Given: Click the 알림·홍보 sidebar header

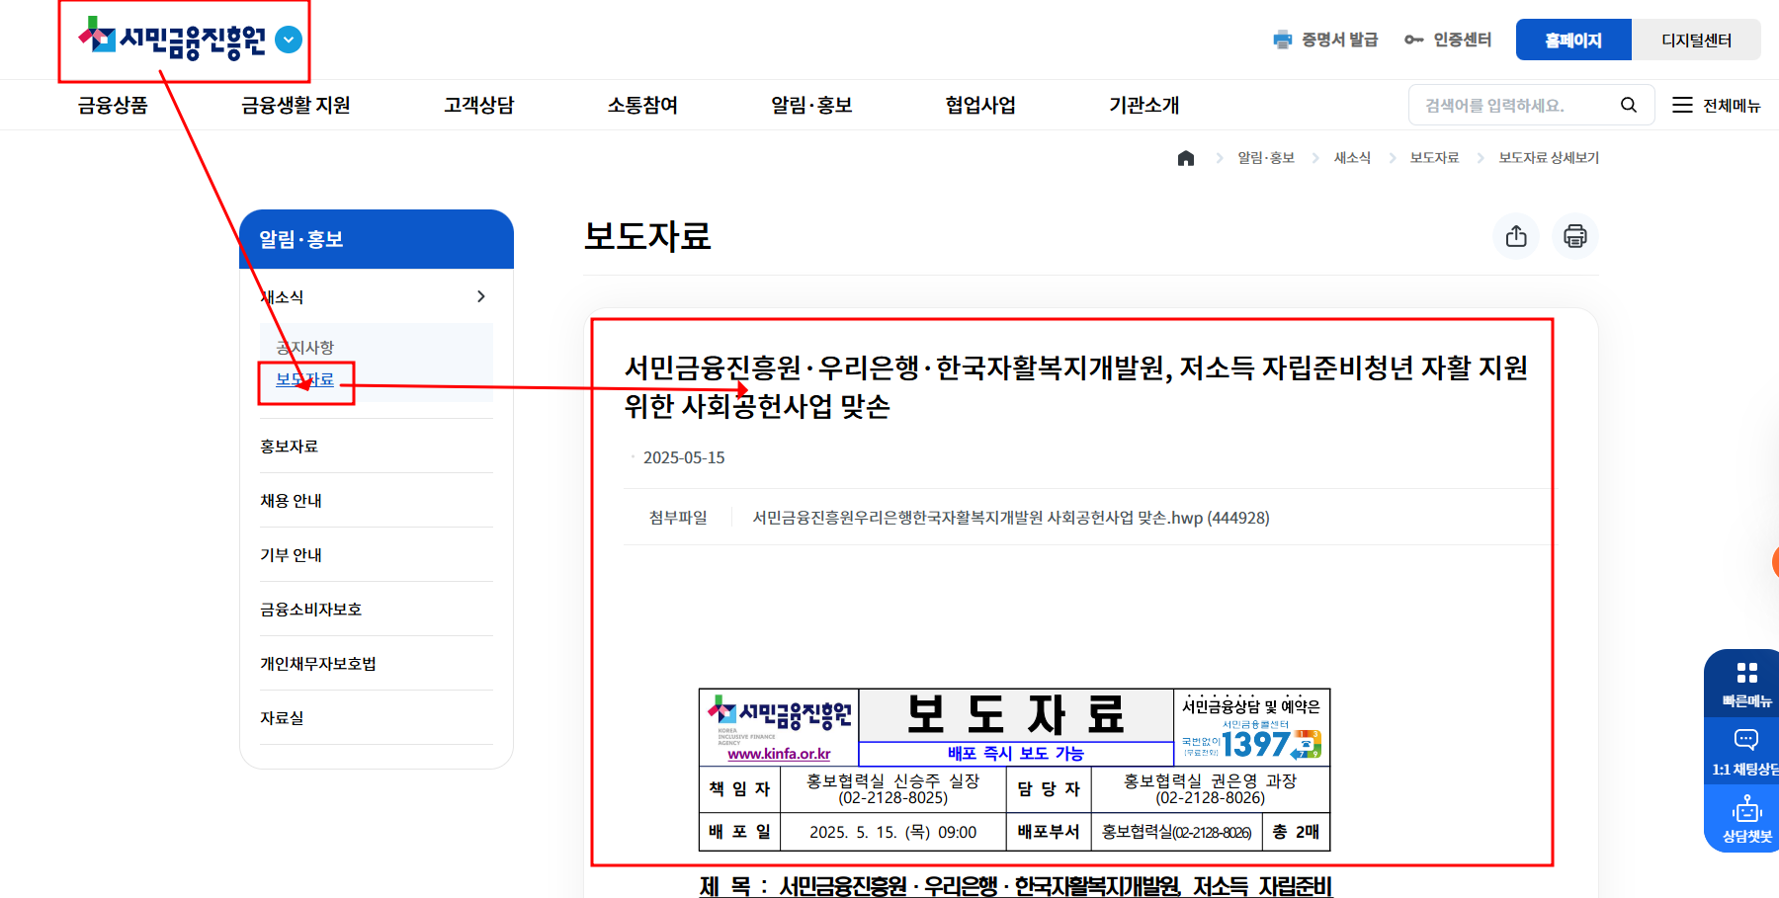Looking at the screenshot, I should [x=377, y=239].
